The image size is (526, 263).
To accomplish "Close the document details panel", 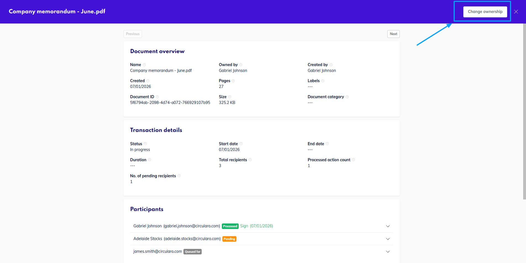I will 516,12.
